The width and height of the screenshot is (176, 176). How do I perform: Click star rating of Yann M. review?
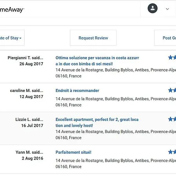172,152
